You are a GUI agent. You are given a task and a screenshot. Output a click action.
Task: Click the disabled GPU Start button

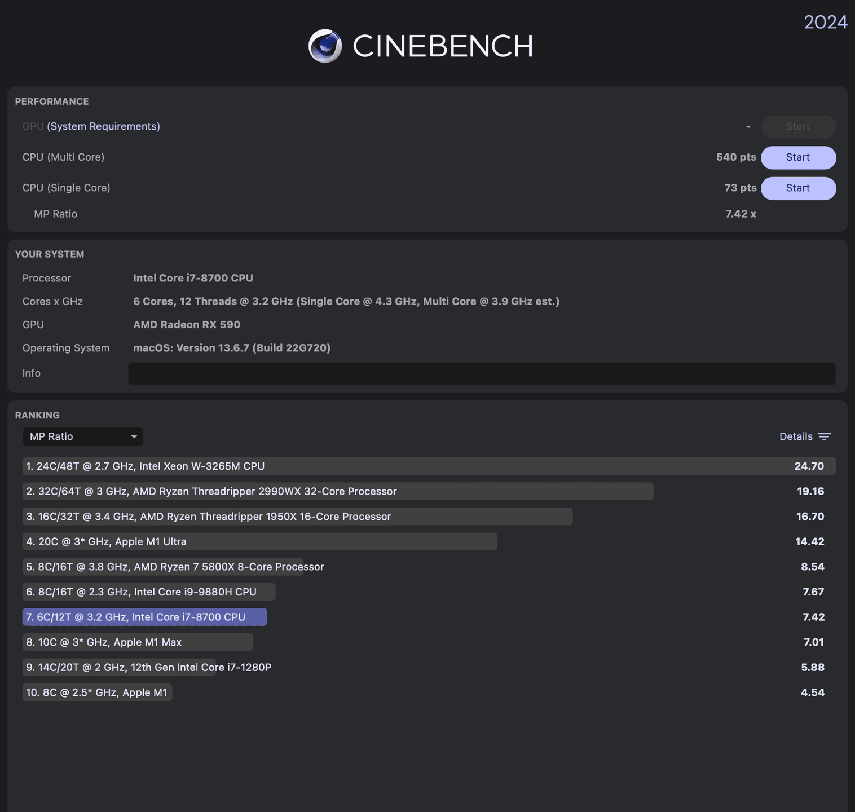(x=798, y=127)
